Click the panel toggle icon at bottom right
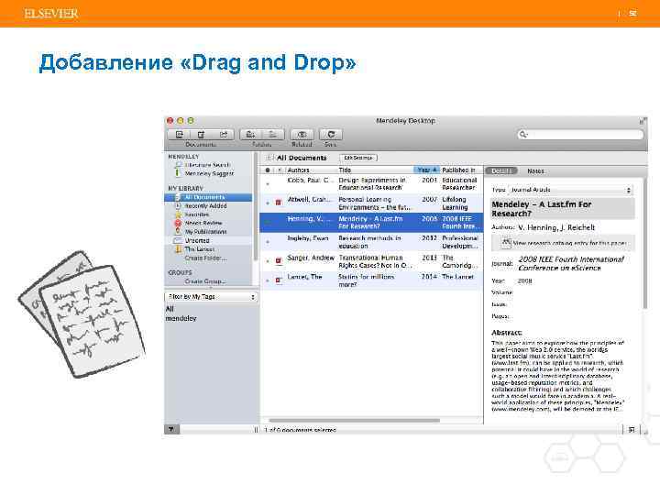 [632, 430]
